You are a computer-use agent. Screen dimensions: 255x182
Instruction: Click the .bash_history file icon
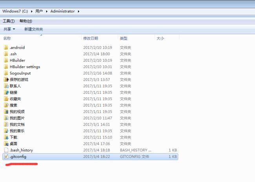[x=6, y=150]
